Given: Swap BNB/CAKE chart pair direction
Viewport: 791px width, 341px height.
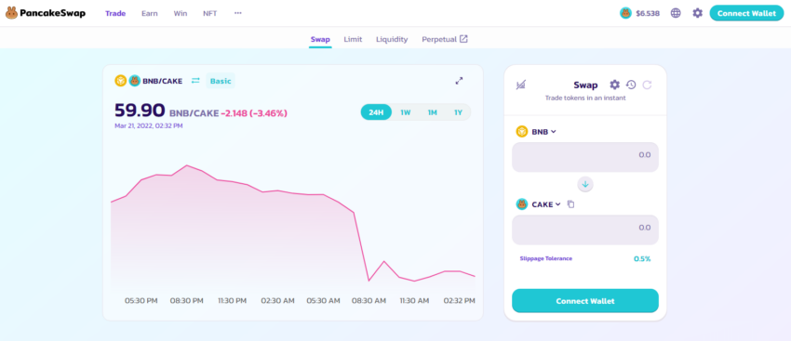Looking at the screenshot, I should coord(195,81).
